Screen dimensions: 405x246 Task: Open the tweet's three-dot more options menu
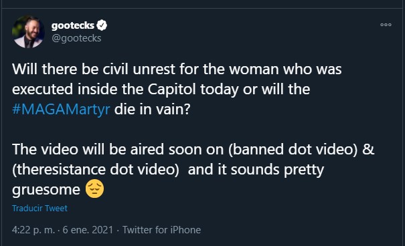(x=386, y=25)
